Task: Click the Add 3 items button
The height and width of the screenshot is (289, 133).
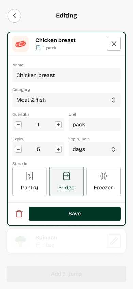Action: click(x=66, y=274)
